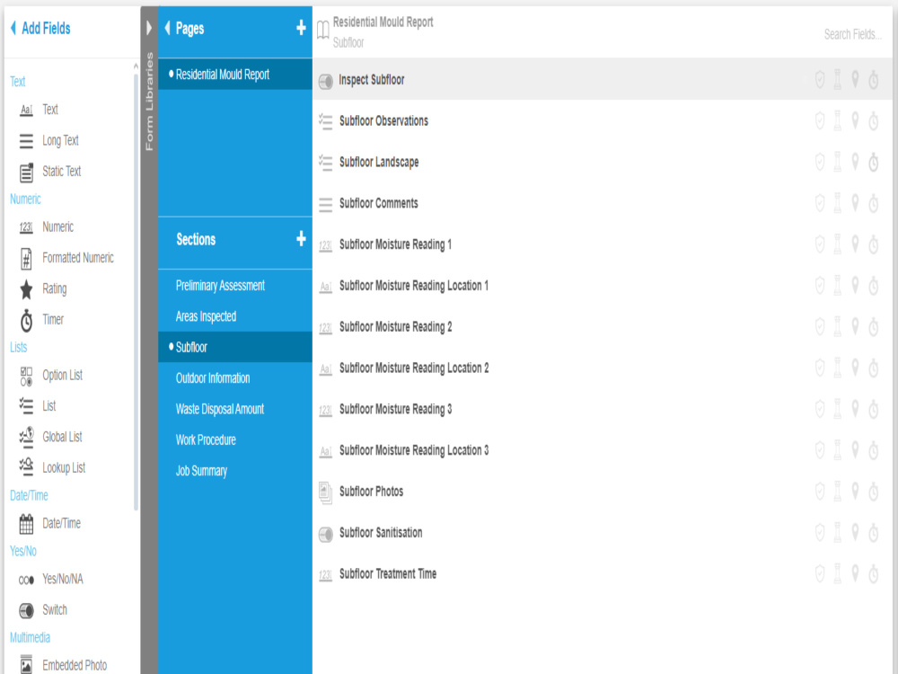Collapse the Add Fields panel

click(x=12, y=28)
